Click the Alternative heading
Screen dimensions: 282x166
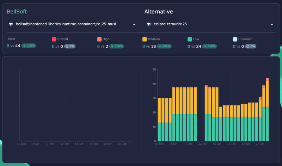click(158, 12)
